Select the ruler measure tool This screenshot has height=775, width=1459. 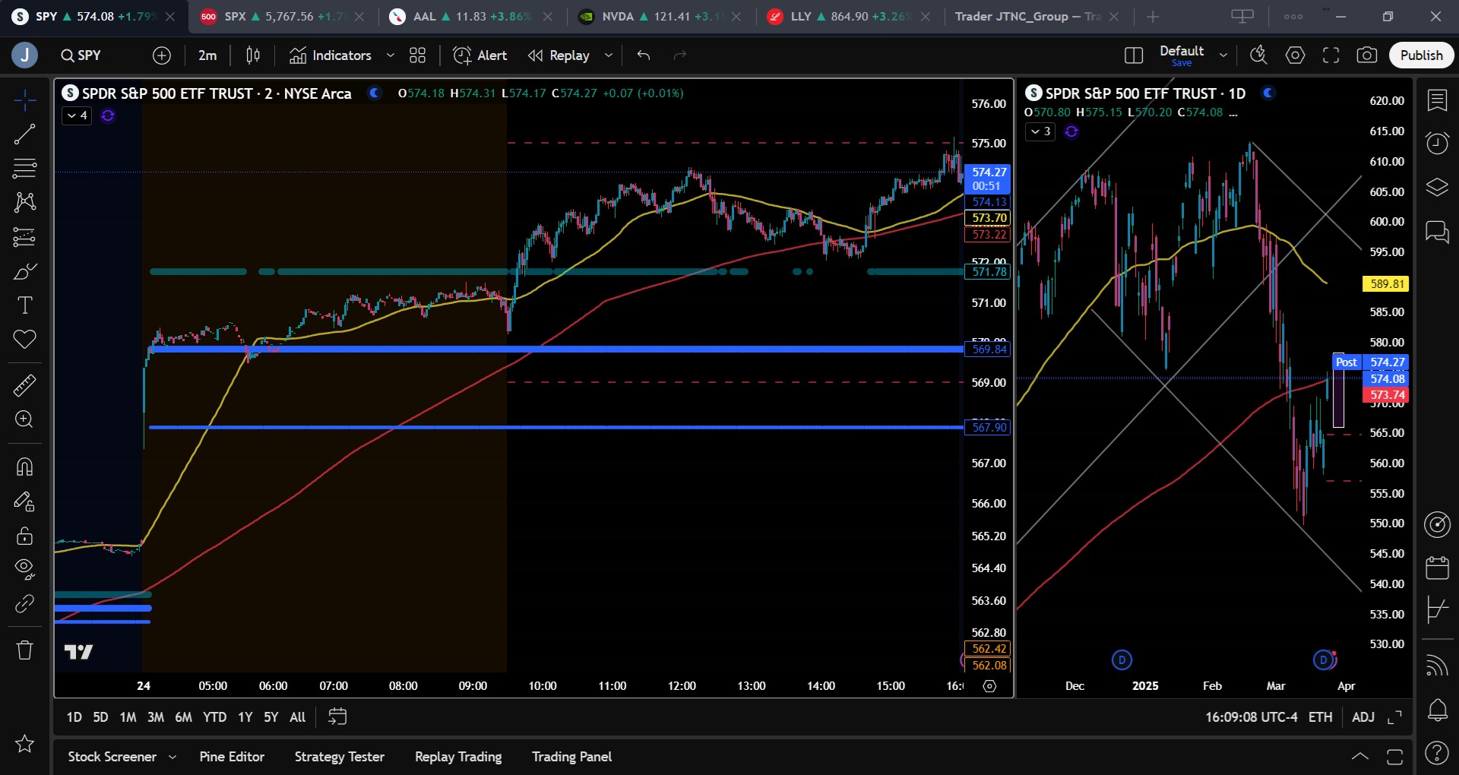point(24,386)
